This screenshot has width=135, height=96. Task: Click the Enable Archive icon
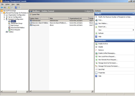(96, 44)
